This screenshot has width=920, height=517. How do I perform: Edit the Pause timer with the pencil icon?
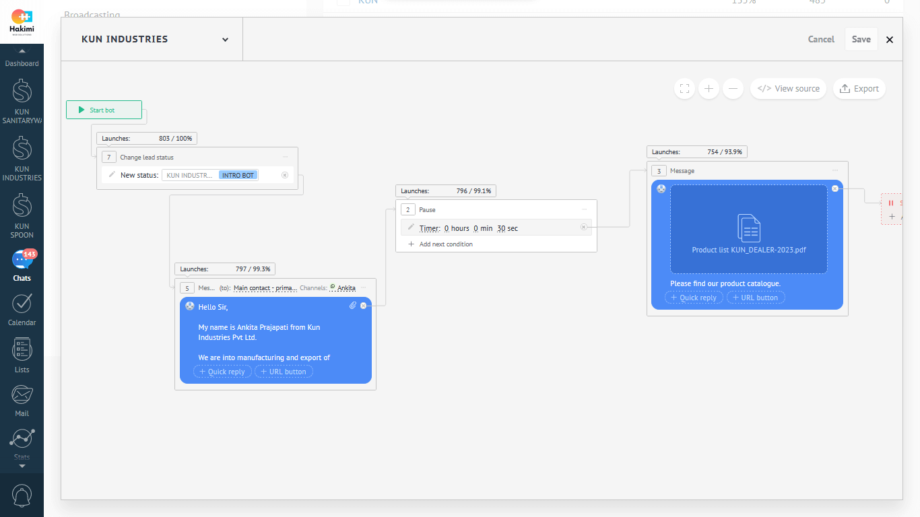[x=411, y=228]
